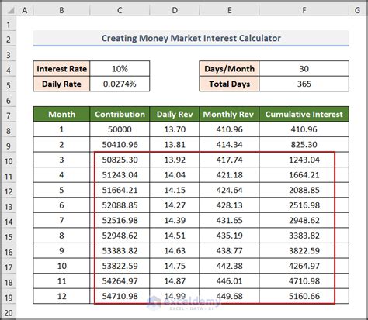Click the title cell 'Creating Money Market Interest Calculator'
The image size is (368, 320).
[191, 38]
